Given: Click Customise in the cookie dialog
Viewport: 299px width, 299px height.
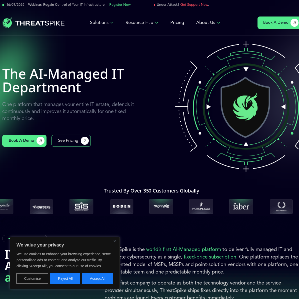Looking at the screenshot, I should [32, 278].
